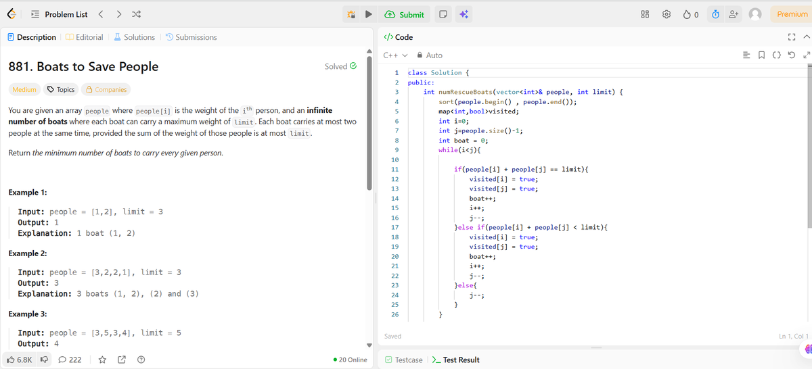
Task: Run the code with play button
Action: pyautogui.click(x=369, y=14)
